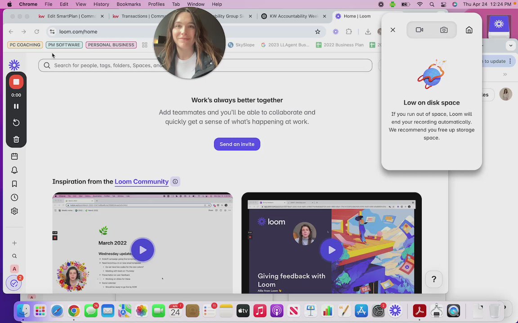The height and width of the screenshot is (323, 518).
Task: Open 2023 LLAgent Bus... bookmark
Action: click(x=285, y=45)
